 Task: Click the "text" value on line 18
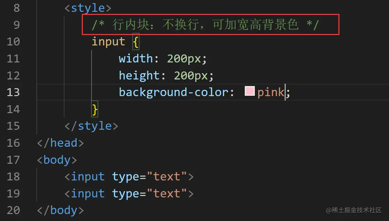[167, 177]
